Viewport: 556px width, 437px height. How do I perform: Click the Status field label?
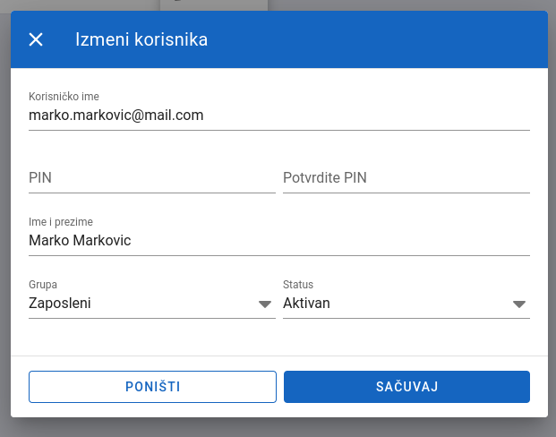click(x=298, y=285)
